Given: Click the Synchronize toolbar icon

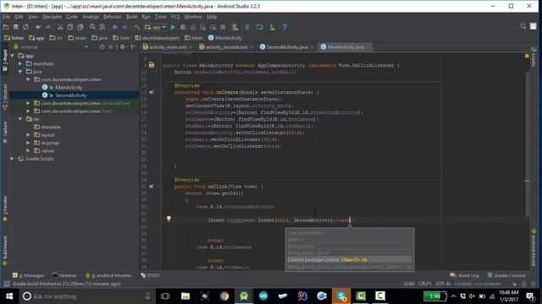Looking at the screenshot, I should tap(26, 27).
